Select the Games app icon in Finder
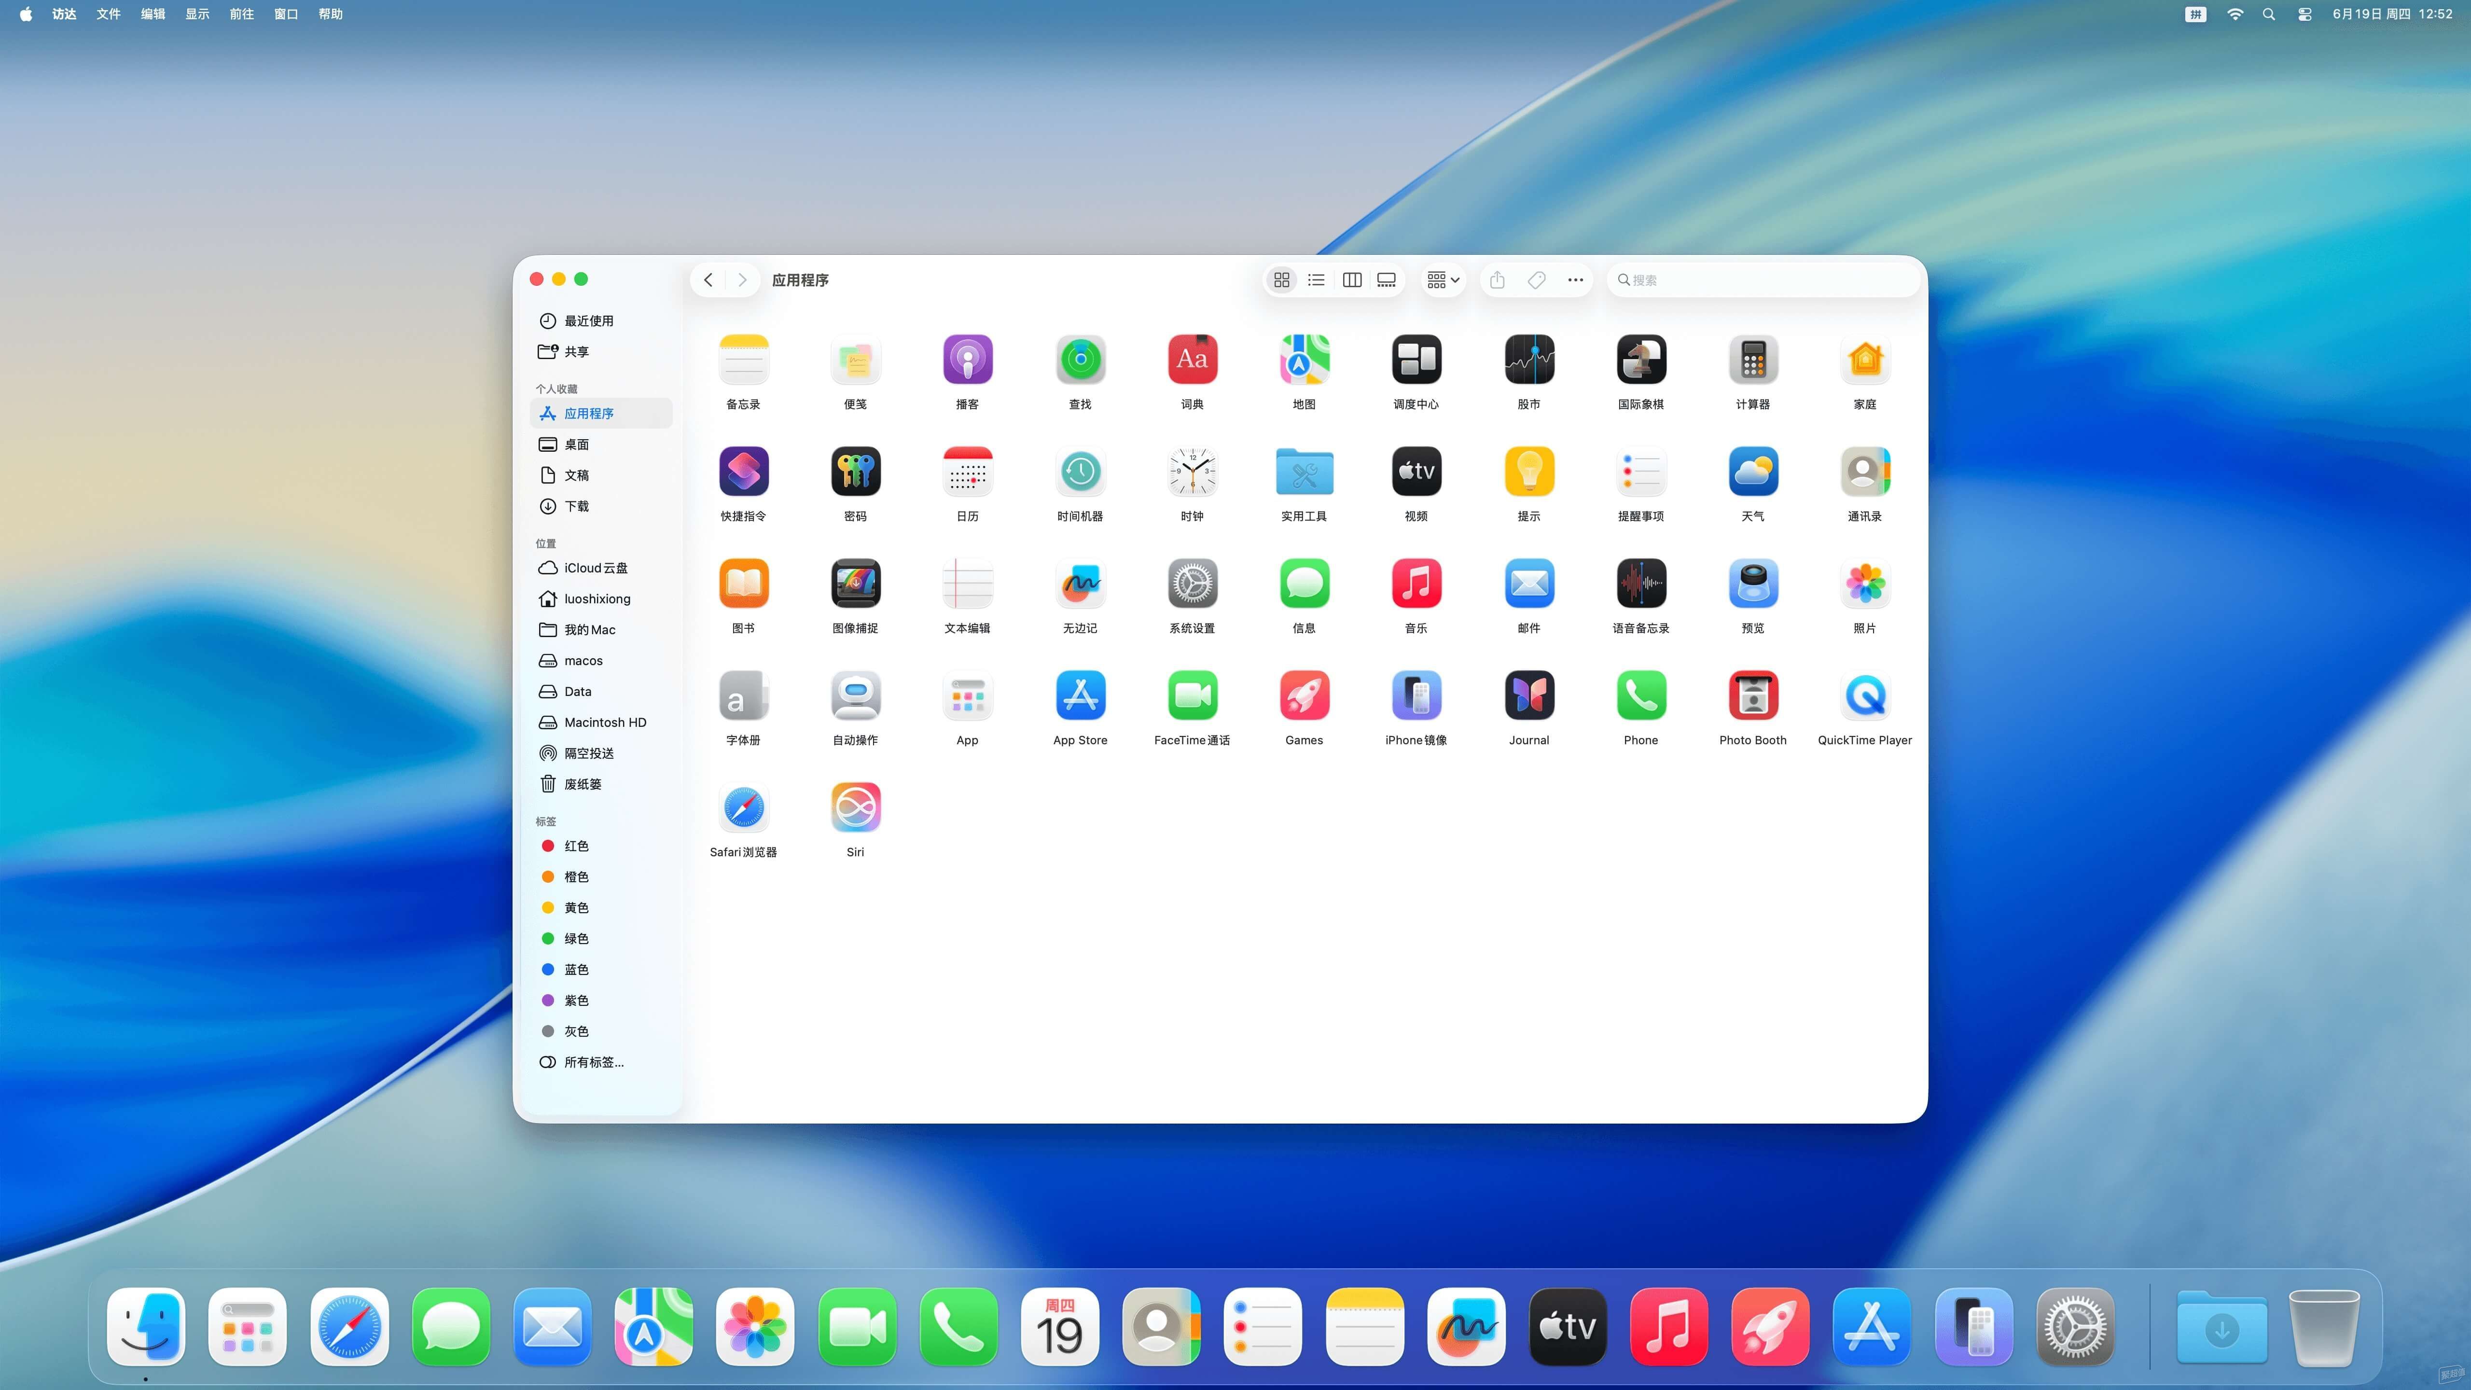 pyautogui.click(x=1304, y=695)
